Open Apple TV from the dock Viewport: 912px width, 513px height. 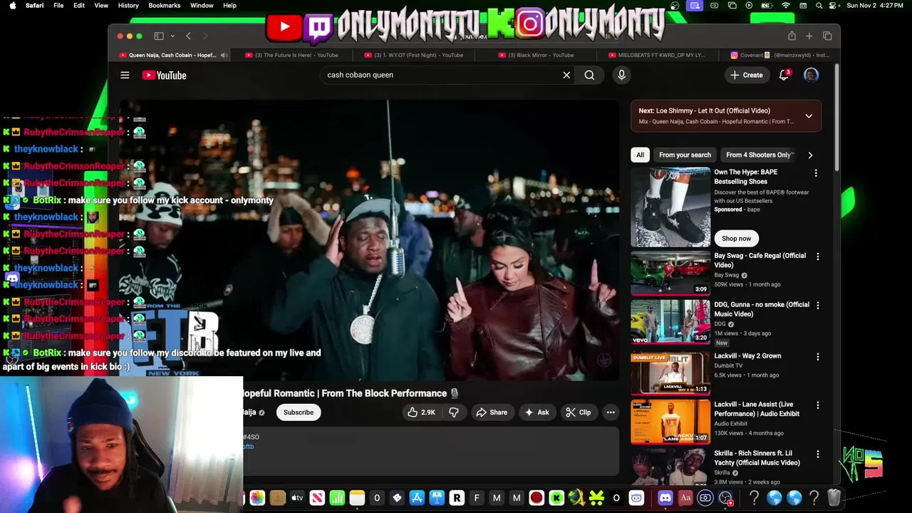[297, 498]
